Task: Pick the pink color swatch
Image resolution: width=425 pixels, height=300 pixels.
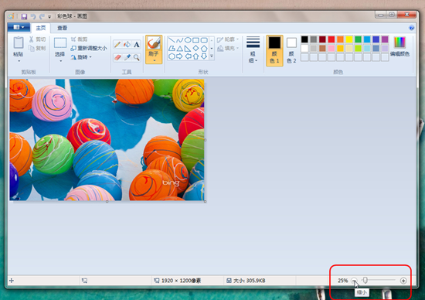Action: tap(331, 48)
